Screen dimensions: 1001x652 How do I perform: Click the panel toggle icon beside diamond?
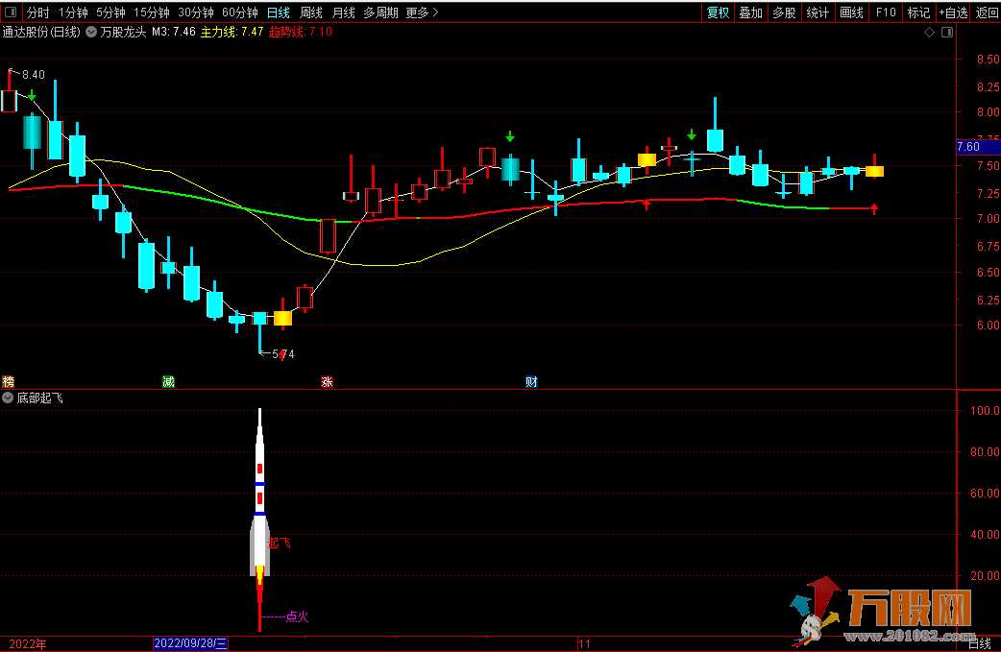(947, 32)
